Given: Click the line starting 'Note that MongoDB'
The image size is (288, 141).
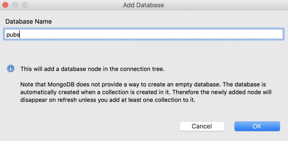Looking at the screenshot, I should pyautogui.click(x=143, y=85).
